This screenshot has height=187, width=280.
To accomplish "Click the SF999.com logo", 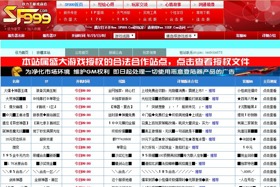I will [27, 16].
